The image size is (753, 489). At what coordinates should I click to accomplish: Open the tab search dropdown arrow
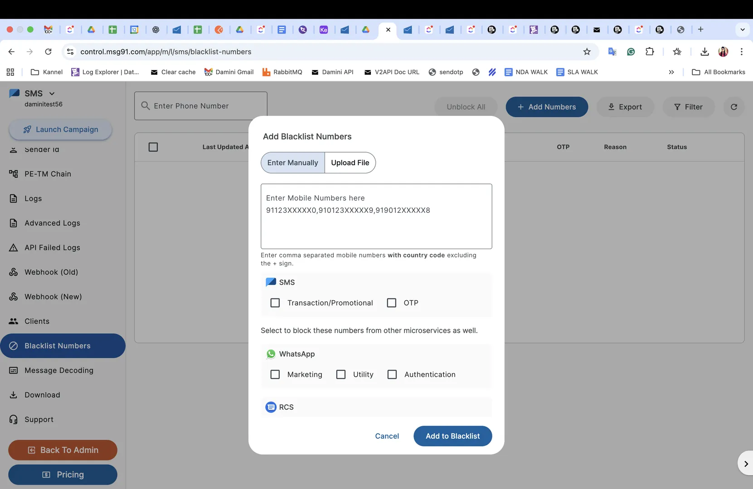tap(742, 29)
